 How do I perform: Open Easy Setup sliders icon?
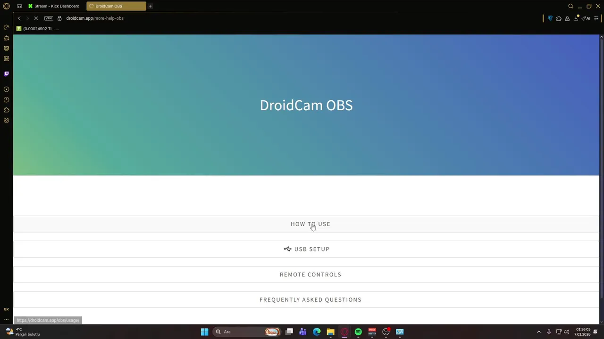596,18
